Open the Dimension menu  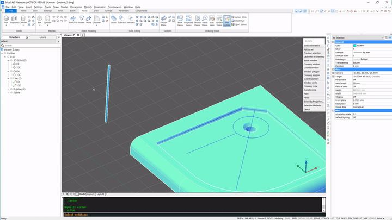[x=76, y=7]
